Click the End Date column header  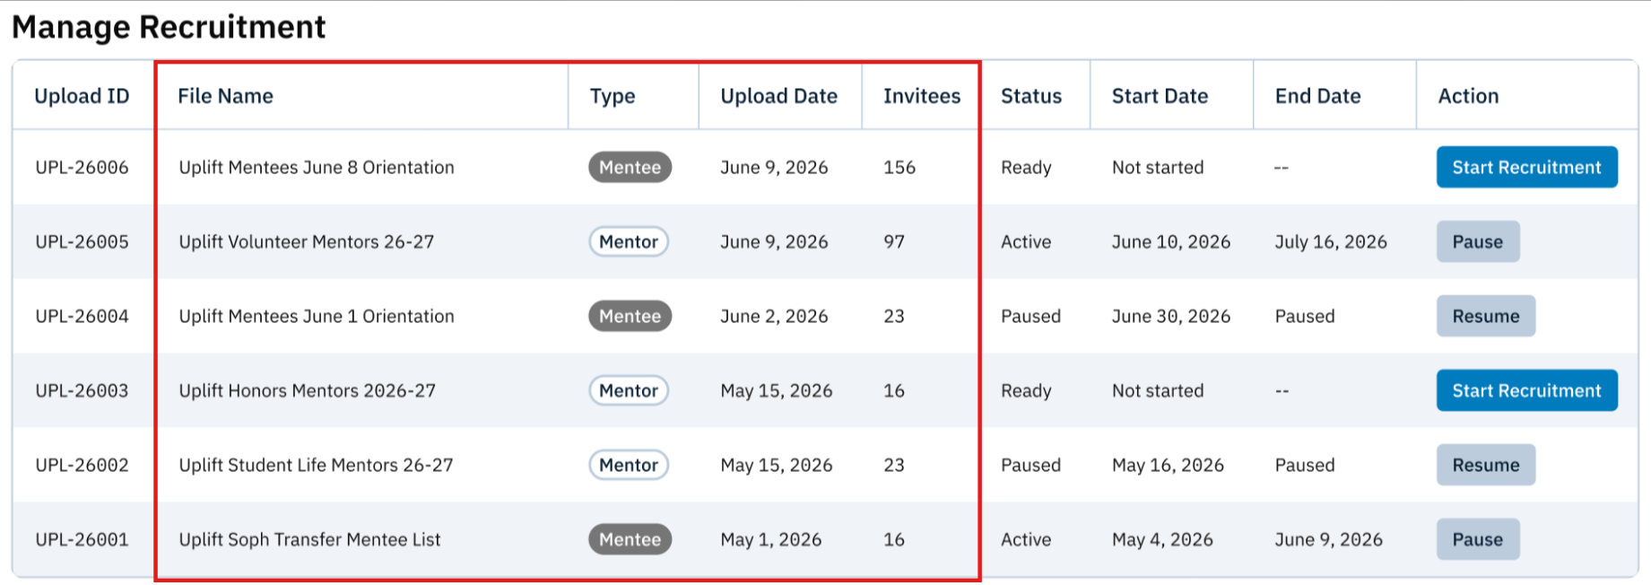coord(1317,96)
